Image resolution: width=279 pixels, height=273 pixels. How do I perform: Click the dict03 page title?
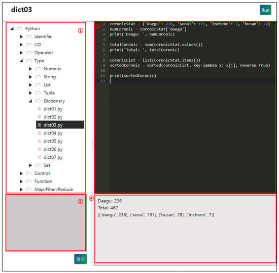coord(21,10)
